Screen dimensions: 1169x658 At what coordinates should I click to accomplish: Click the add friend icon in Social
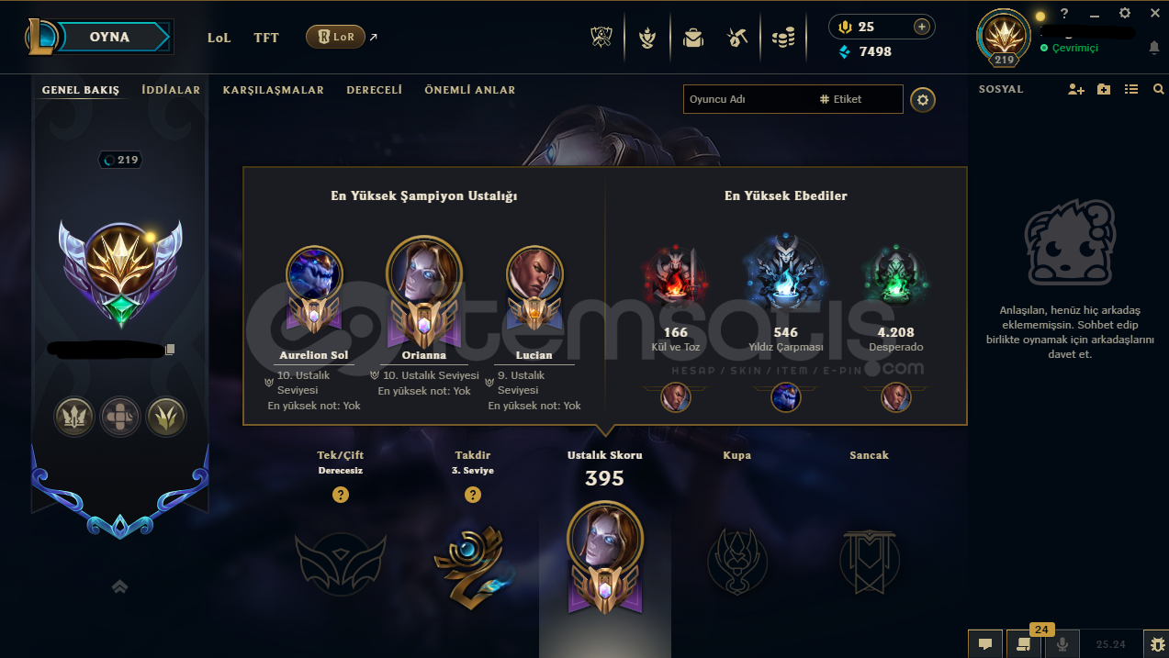pos(1076,89)
